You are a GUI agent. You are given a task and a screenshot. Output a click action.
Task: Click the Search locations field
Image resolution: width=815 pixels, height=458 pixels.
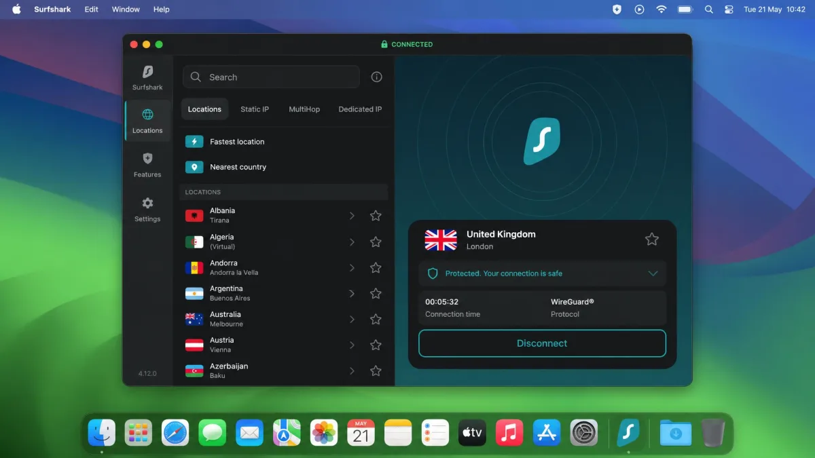pos(271,77)
